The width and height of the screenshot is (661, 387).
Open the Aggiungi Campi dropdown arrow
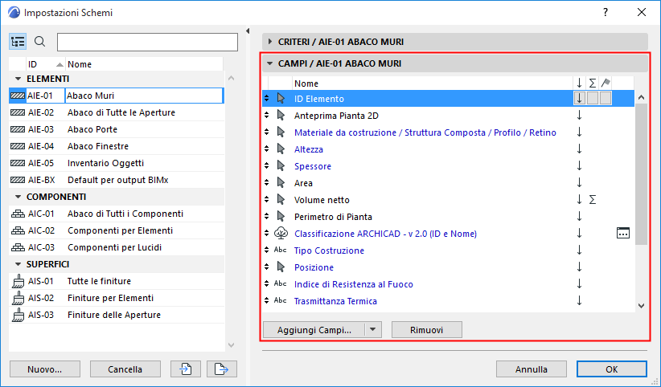click(x=372, y=330)
